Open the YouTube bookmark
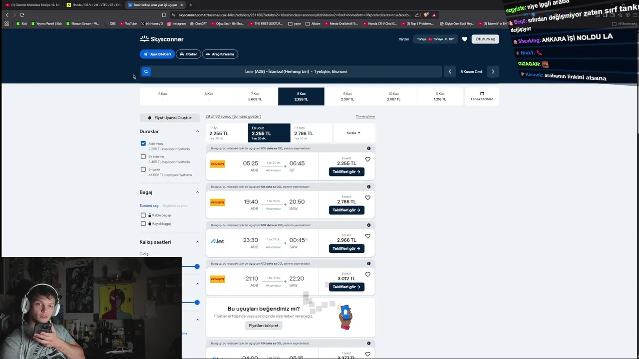This screenshot has width=639, height=359. pos(128,23)
